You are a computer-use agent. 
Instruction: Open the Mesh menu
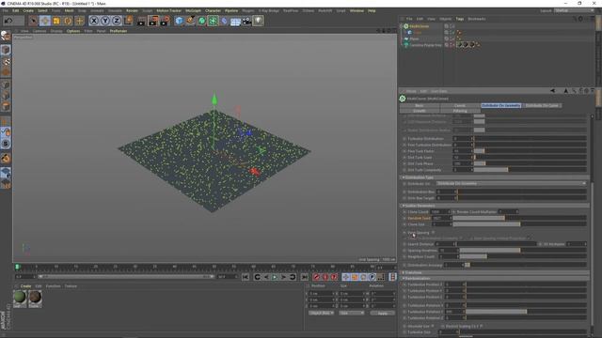pyautogui.click(x=70, y=10)
